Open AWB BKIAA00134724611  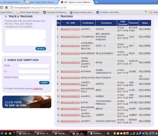pos(71,54)
